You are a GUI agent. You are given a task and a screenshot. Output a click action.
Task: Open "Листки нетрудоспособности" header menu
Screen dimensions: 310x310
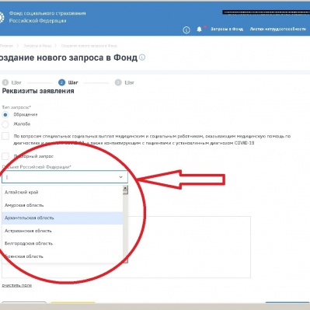[x=278, y=29]
